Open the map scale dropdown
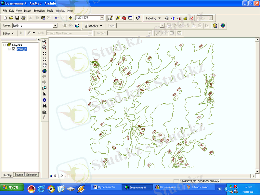 point(102,18)
